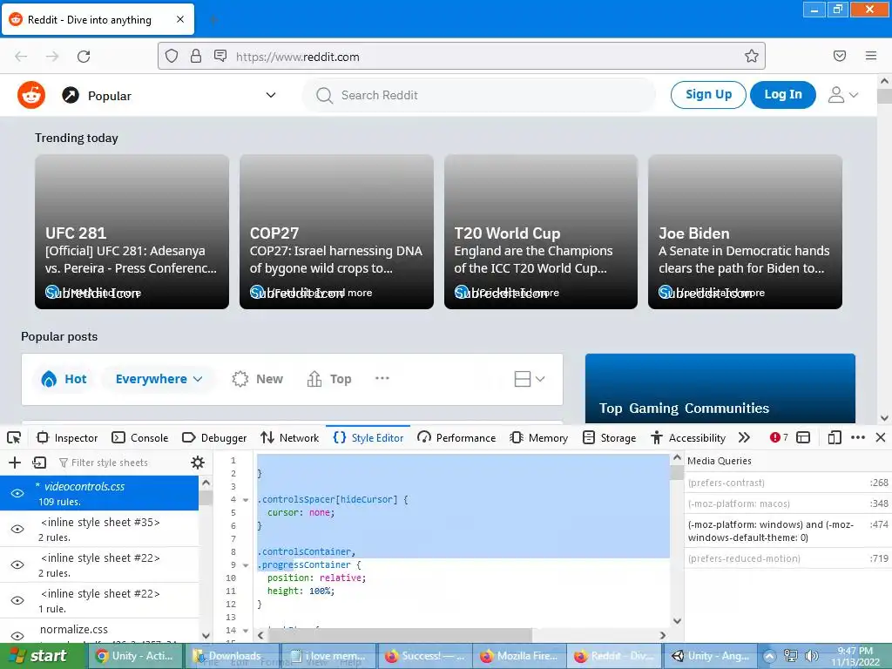This screenshot has width=892, height=669.
Task: Click the Top Gaming Communities banner
Action: [720, 388]
